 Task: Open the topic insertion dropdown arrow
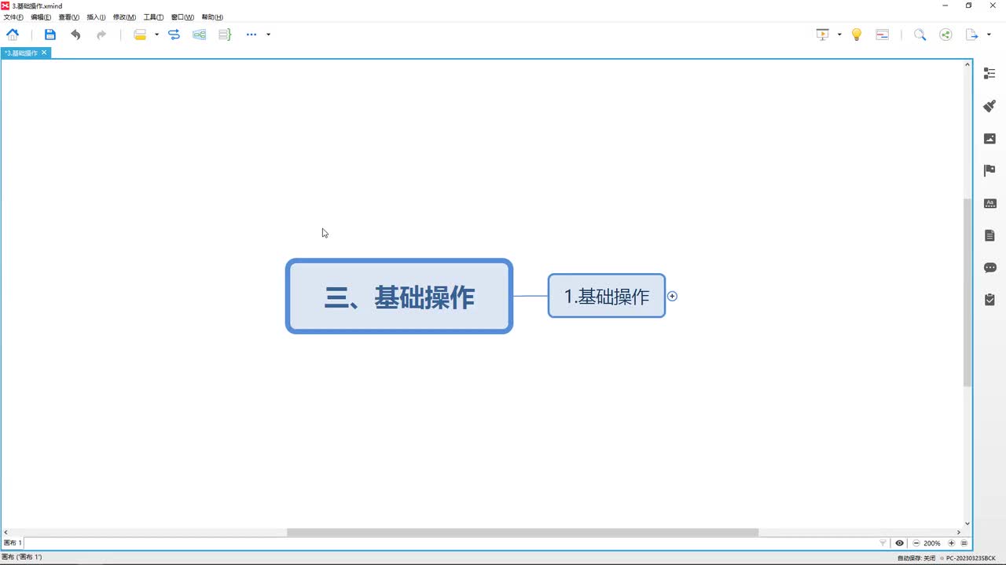156,35
